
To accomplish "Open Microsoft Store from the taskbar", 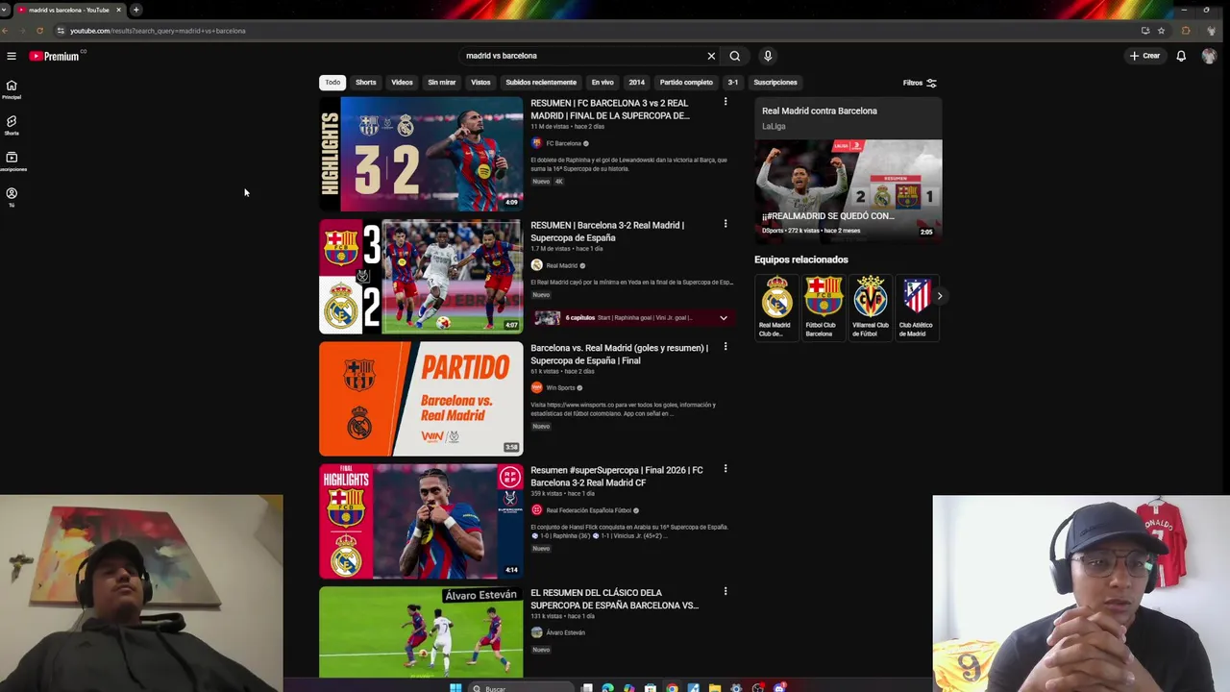I will pos(651,687).
